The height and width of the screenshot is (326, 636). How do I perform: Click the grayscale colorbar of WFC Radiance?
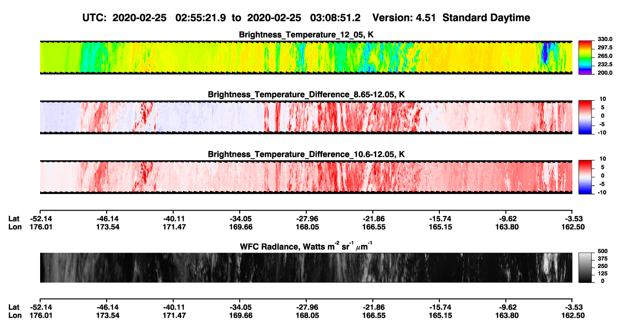point(586,268)
